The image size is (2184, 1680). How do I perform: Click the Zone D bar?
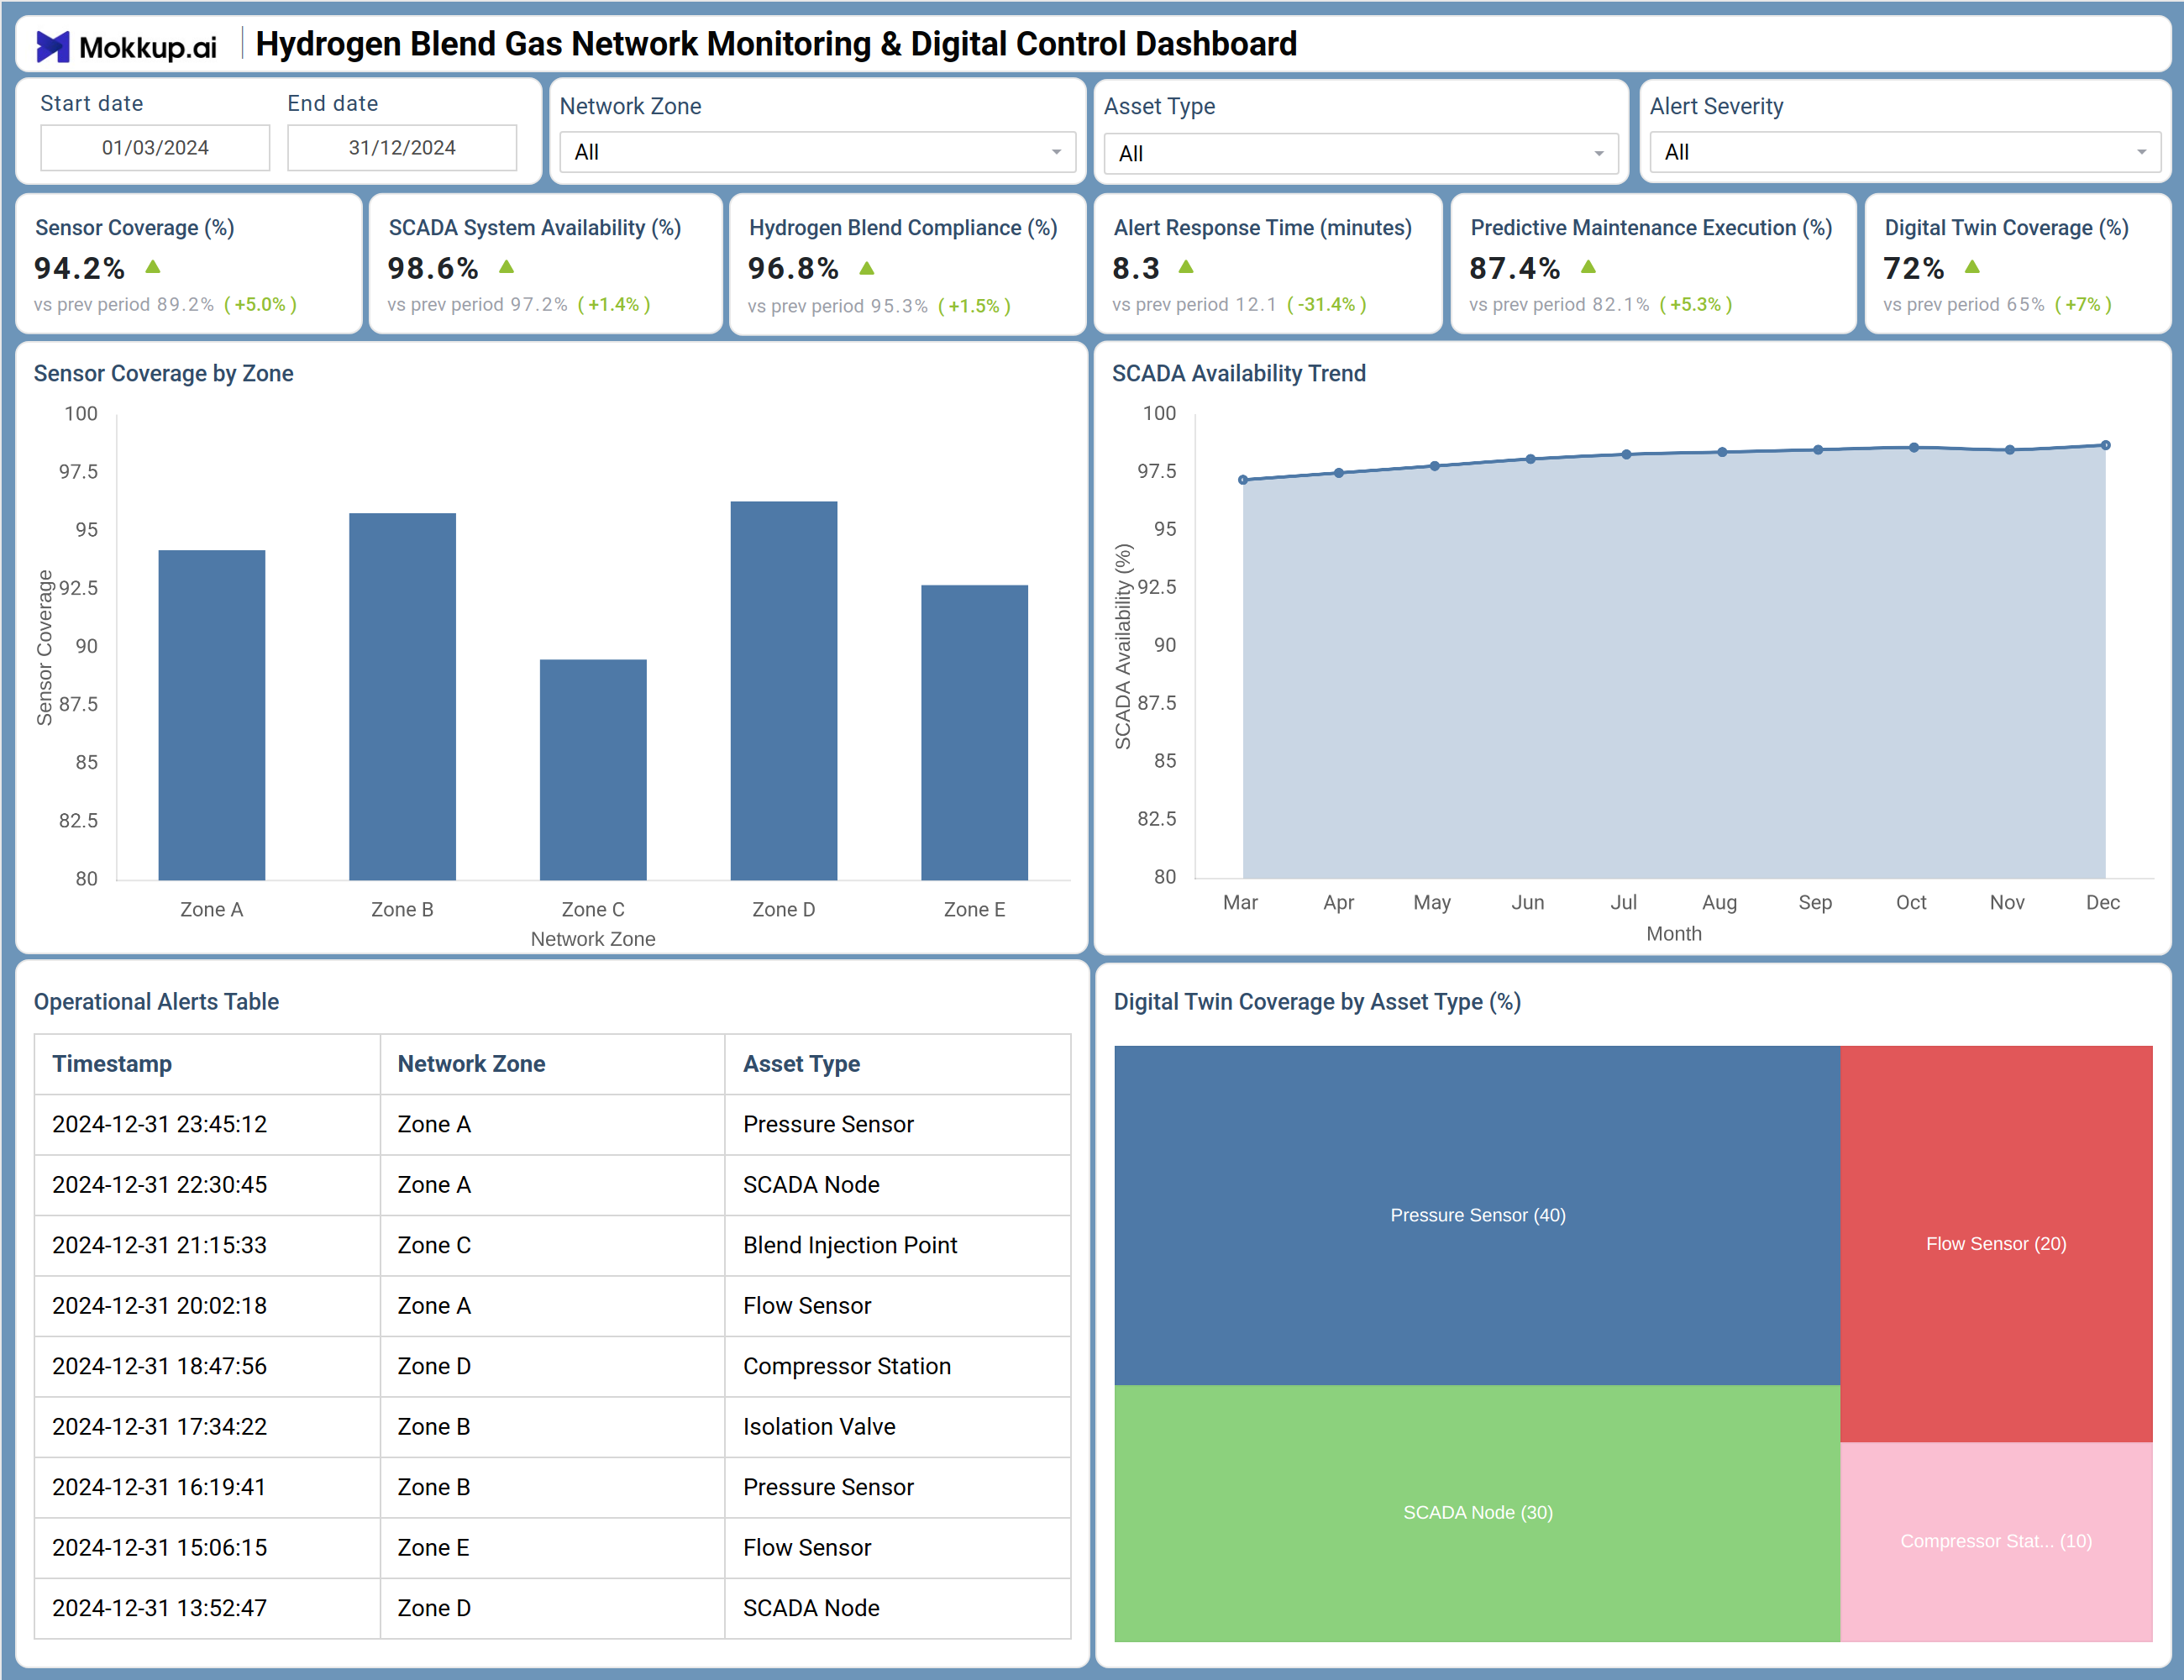click(x=784, y=691)
